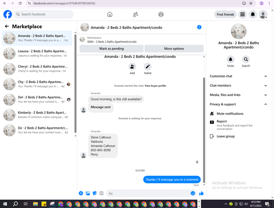Click More options button
Screen dimensions: 274x208
click(174, 49)
